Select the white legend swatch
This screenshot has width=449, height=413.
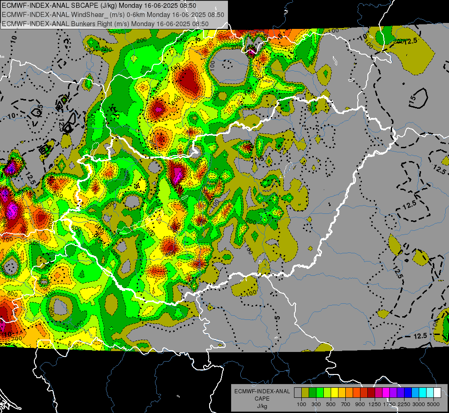click(438, 393)
